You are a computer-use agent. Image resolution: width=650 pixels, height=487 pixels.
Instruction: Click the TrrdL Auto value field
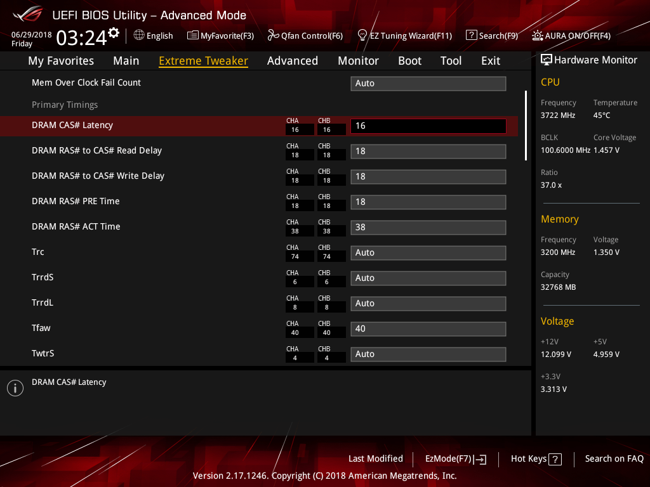click(x=428, y=303)
